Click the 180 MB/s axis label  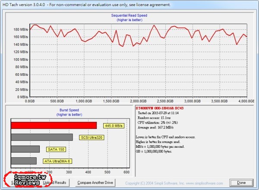(21, 30)
